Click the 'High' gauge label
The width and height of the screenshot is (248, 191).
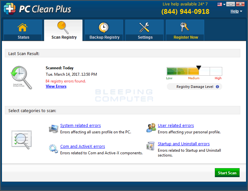pyautogui.click(x=218, y=78)
